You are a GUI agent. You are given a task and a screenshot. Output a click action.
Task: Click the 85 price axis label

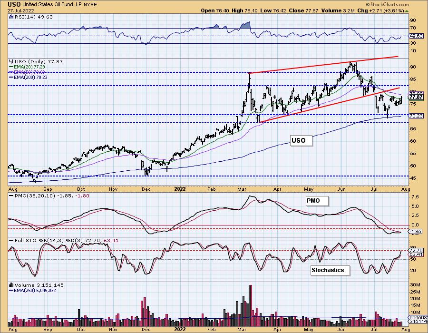click(413, 79)
